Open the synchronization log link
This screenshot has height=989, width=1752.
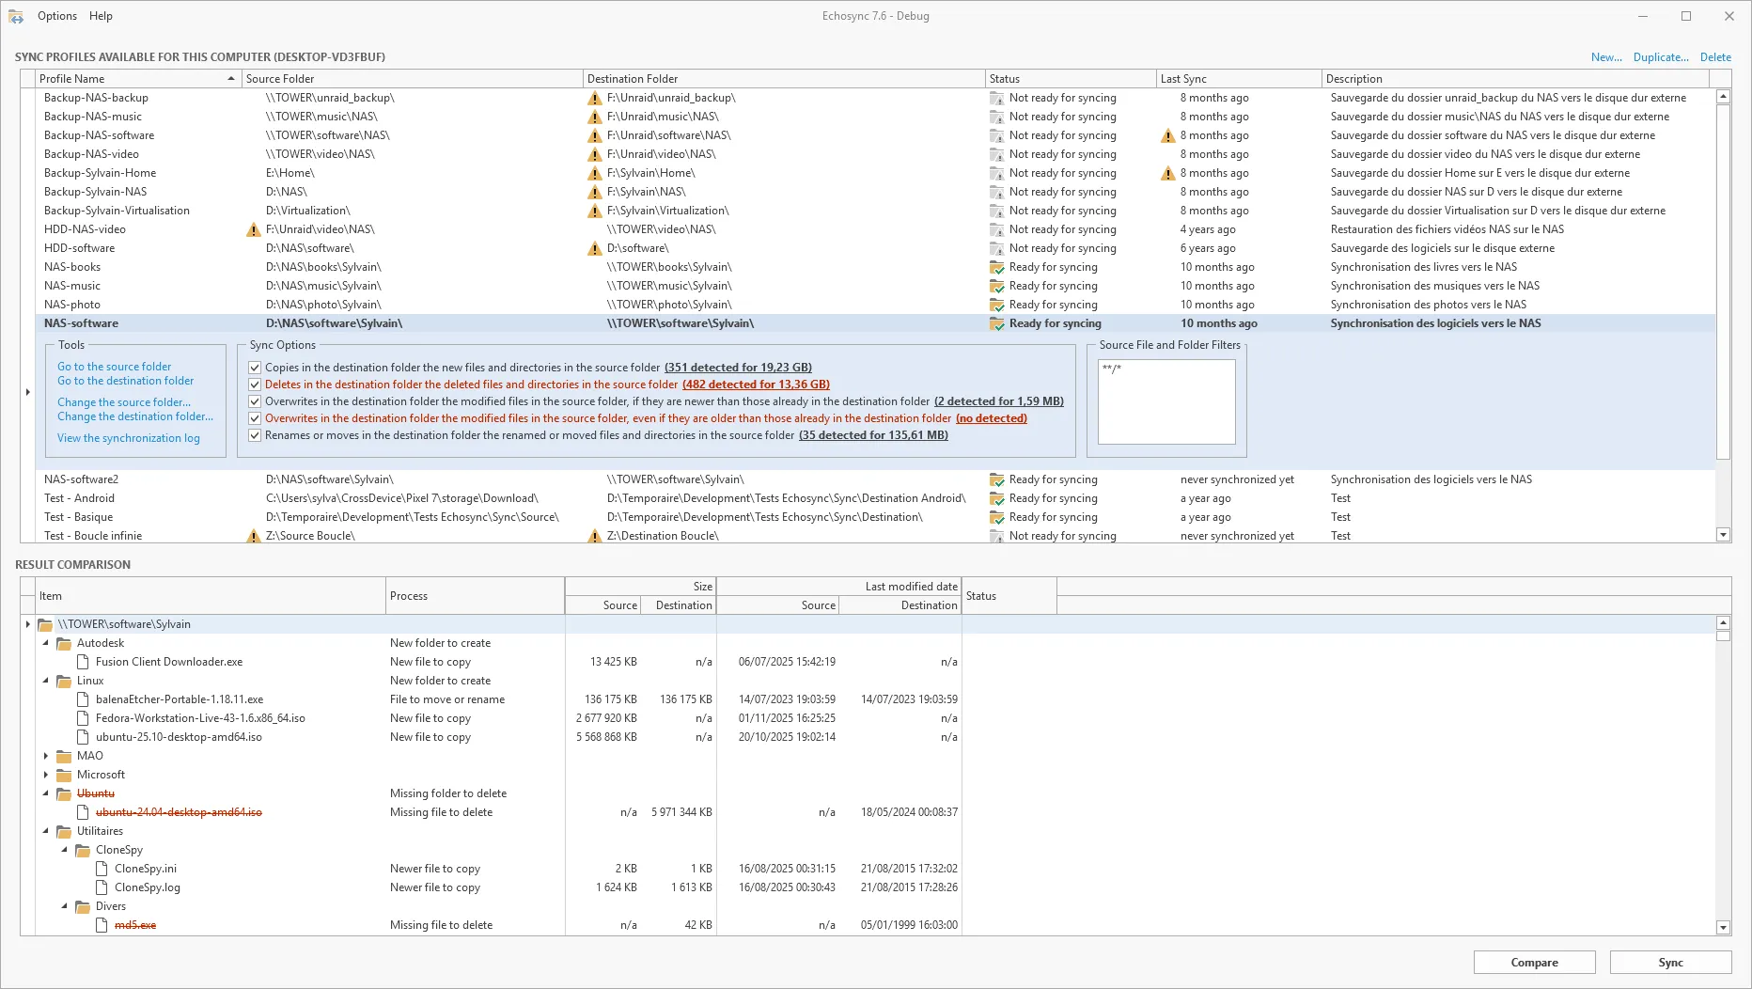(x=129, y=438)
